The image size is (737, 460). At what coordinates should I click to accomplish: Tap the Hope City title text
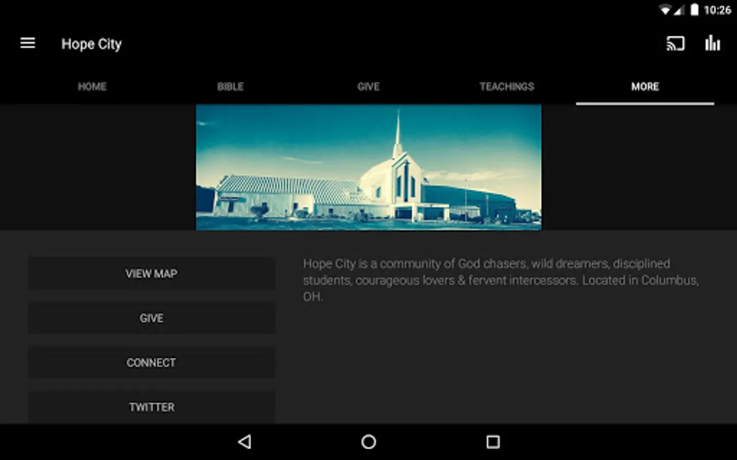[x=92, y=44]
